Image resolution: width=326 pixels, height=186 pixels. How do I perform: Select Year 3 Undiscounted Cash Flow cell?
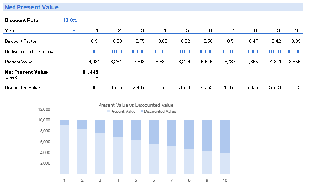pyautogui.click(x=138, y=51)
